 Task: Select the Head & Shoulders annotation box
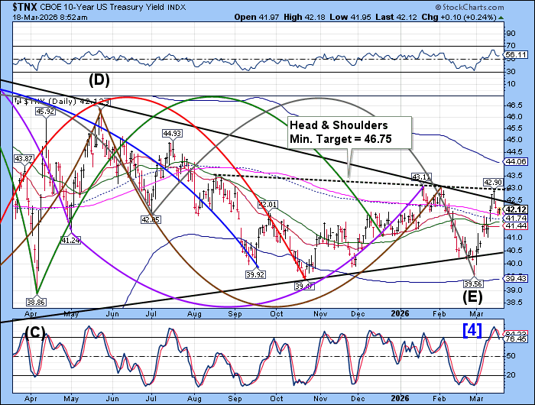click(x=349, y=134)
